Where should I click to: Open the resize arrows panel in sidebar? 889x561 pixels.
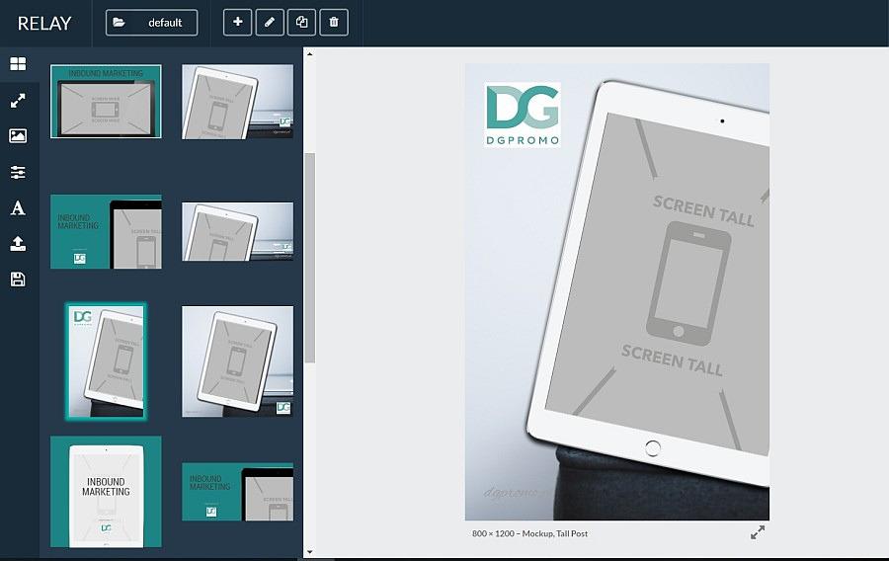coord(18,101)
